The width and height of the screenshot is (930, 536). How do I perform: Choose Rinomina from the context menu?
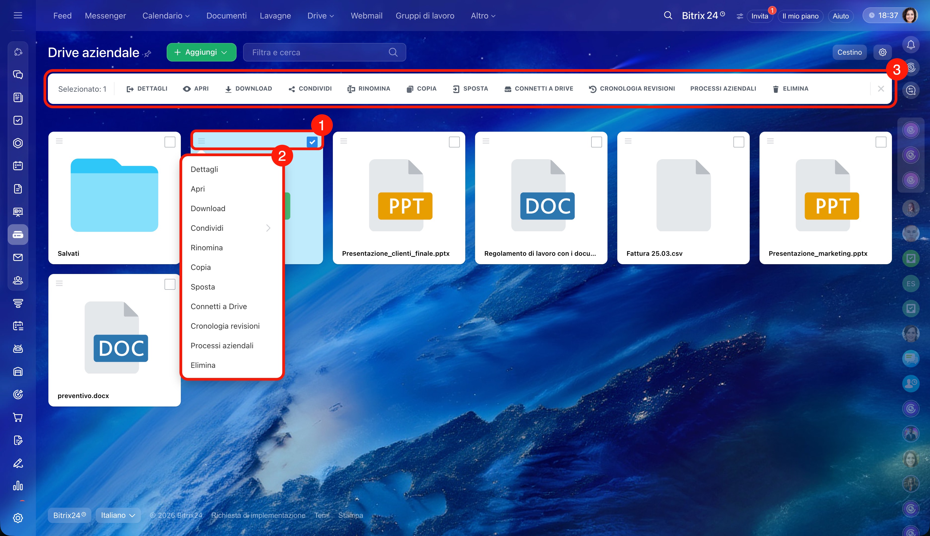[206, 248]
